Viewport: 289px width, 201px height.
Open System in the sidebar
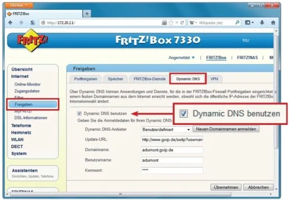[19, 154]
